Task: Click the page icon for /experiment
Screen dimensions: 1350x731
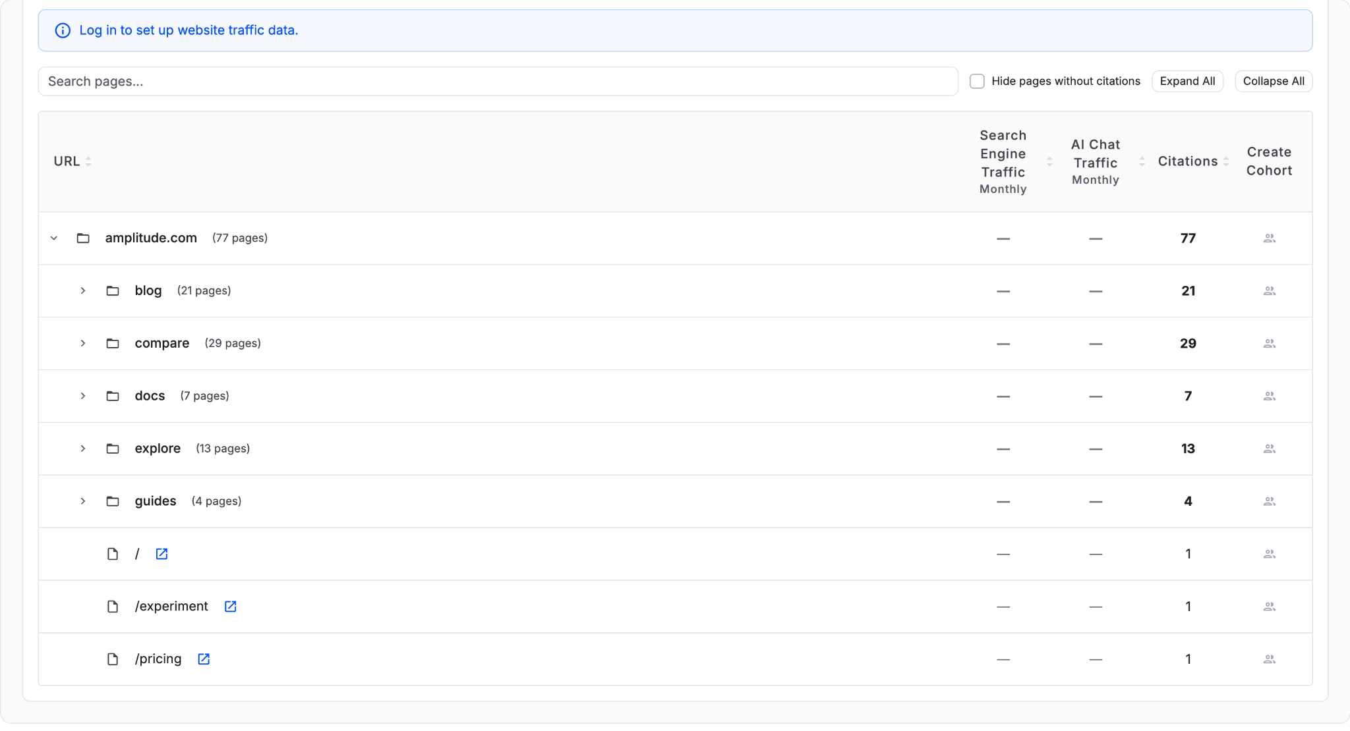Action: pyautogui.click(x=113, y=607)
